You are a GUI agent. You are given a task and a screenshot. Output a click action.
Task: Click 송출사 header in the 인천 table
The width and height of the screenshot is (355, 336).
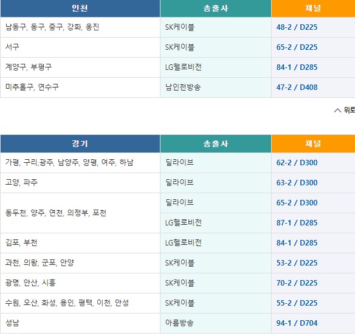point(216,9)
